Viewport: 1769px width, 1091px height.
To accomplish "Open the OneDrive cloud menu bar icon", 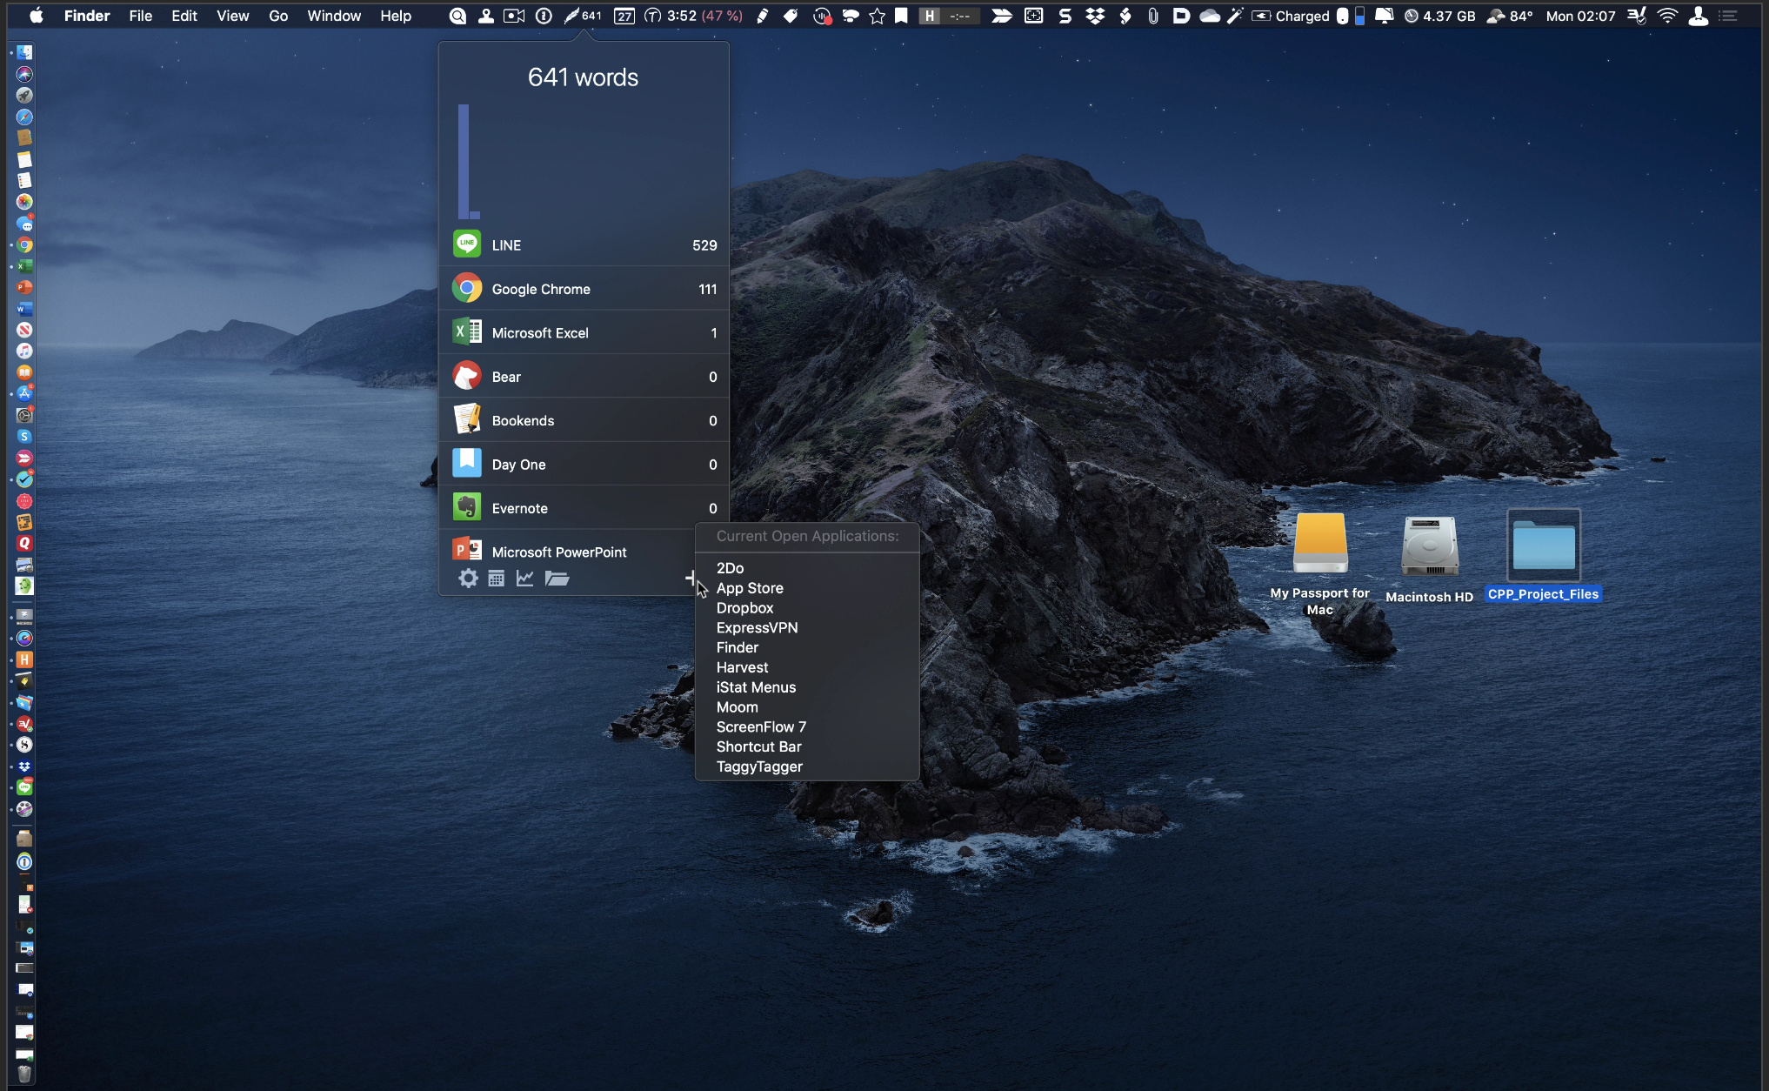I will point(1209,16).
